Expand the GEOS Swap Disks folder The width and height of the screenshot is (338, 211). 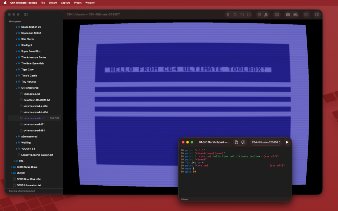pyautogui.click(x=12, y=167)
